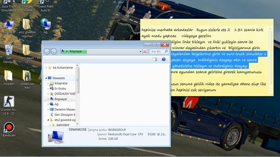Toggle the preview pane button

(x=155, y=59)
